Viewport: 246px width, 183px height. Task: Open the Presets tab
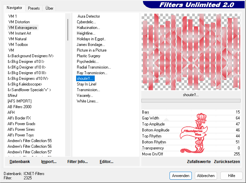pyautogui.click(x=34, y=8)
